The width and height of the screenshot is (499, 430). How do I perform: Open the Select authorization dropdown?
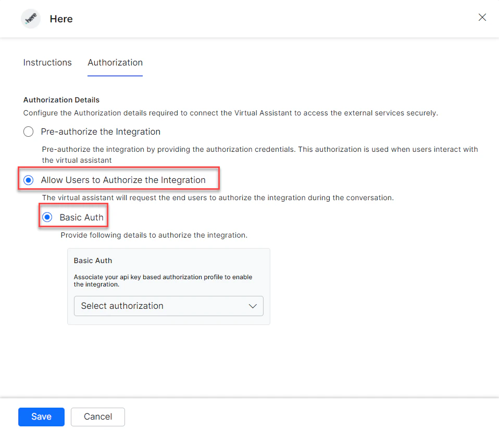click(x=168, y=306)
